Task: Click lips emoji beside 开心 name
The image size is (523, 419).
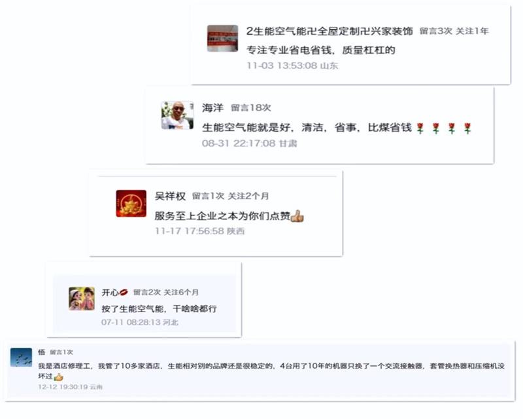Action: tap(124, 293)
